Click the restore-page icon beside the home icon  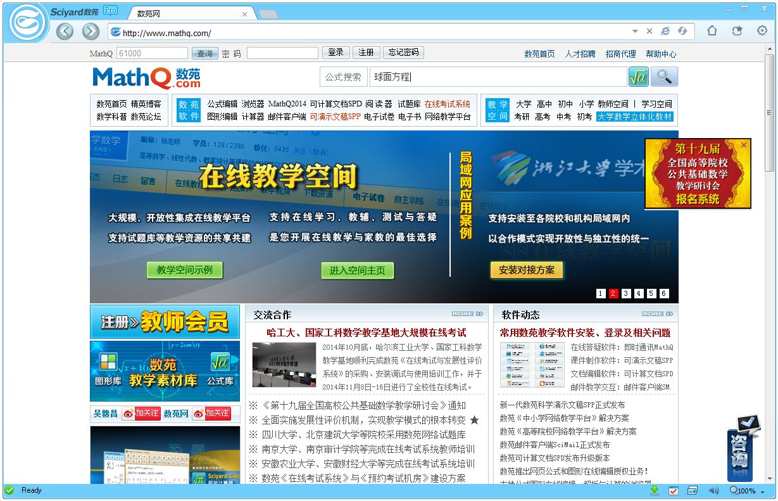pyautogui.click(x=737, y=31)
